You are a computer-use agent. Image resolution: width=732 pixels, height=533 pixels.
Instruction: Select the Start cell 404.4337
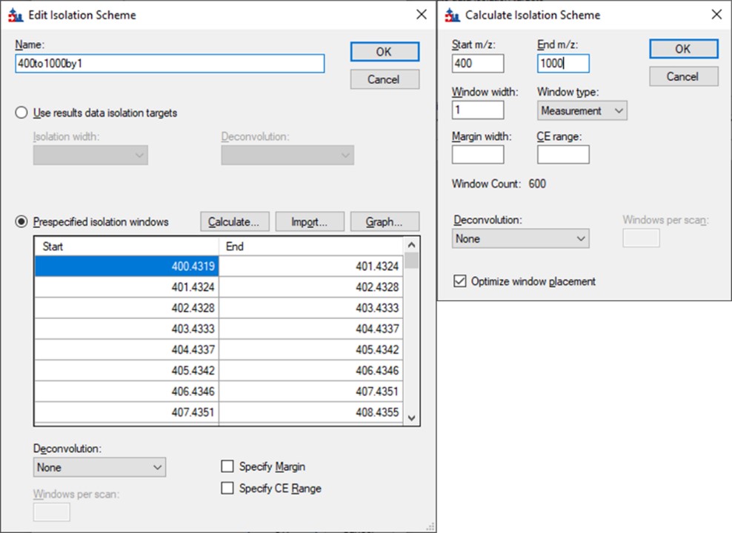click(x=127, y=349)
